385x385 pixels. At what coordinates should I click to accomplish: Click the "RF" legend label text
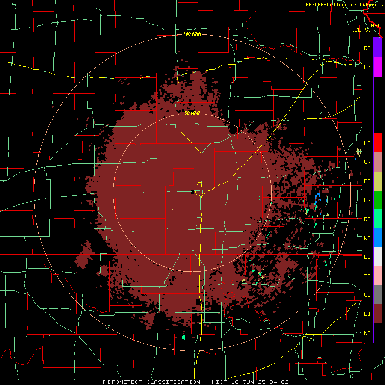click(367, 48)
